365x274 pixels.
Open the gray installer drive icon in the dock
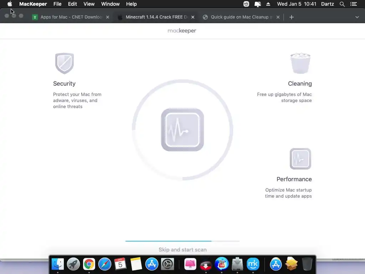pyautogui.click(x=237, y=264)
